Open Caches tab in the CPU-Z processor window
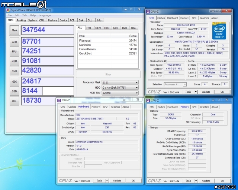 (x=161, y=18)
